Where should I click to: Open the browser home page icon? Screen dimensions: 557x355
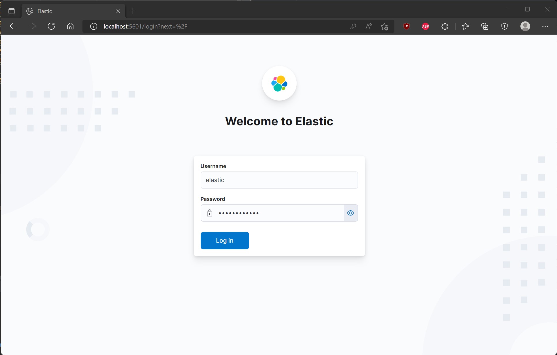pos(70,27)
